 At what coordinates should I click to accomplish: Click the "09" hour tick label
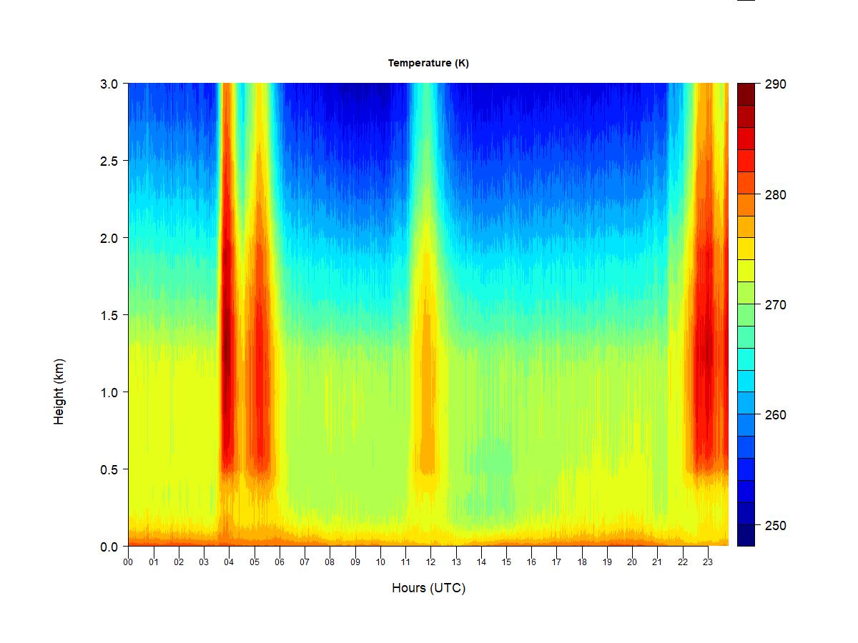355,562
